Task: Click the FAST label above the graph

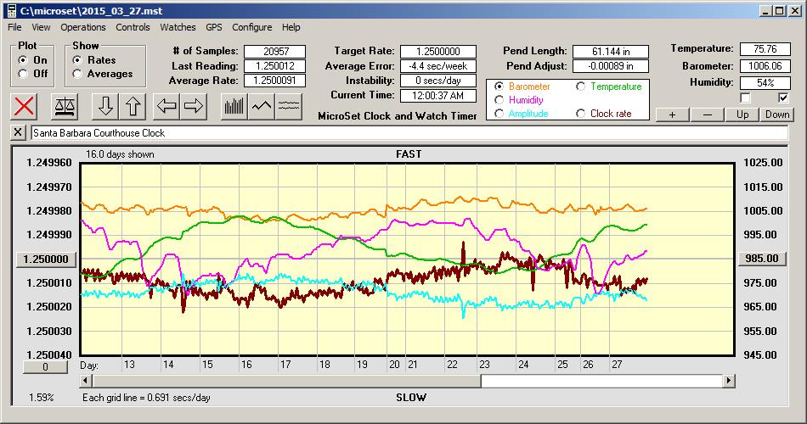Action: (x=409, y=154)
